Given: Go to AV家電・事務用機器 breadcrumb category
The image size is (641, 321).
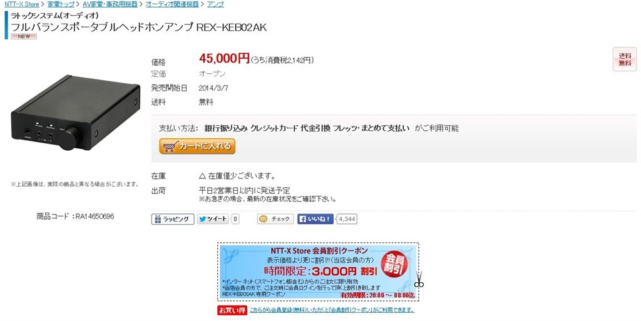Looking at the screenshot, I should point(110,4).
